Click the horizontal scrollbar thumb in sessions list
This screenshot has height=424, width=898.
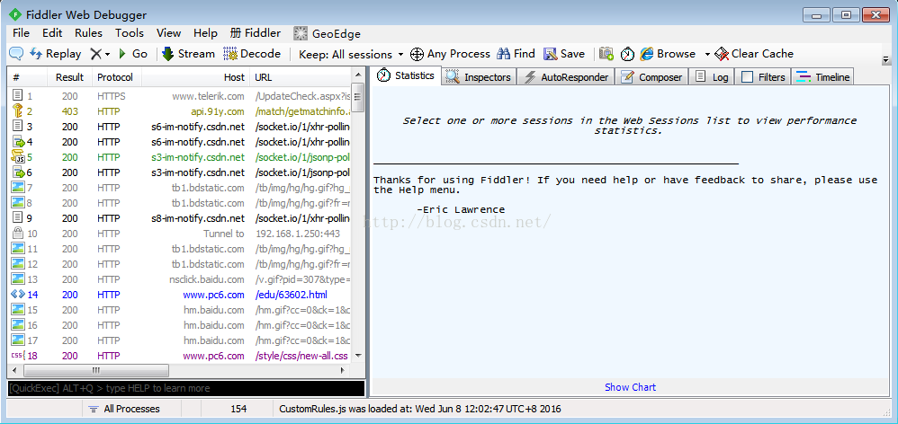tap(96, 370)
